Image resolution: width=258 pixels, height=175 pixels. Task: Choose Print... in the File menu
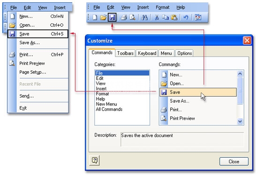pyautogui.click(x=38, y=54)
